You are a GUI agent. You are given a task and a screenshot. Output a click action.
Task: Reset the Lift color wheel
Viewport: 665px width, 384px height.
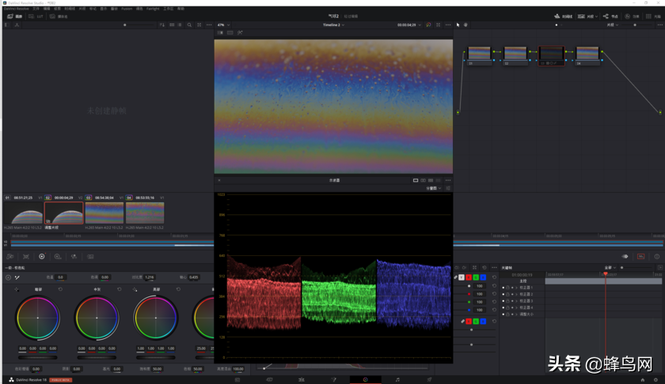pyautogui.click(x=60, y=289)
